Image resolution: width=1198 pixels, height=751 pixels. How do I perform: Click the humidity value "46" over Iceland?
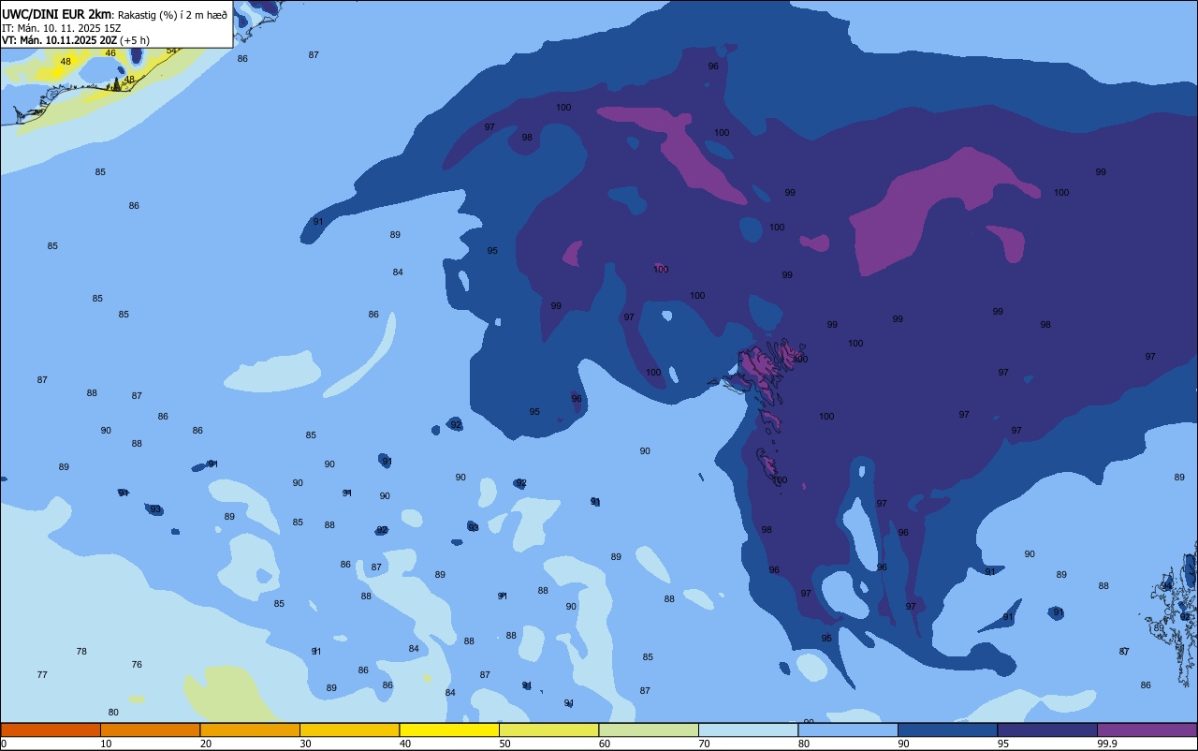point(110,52)
